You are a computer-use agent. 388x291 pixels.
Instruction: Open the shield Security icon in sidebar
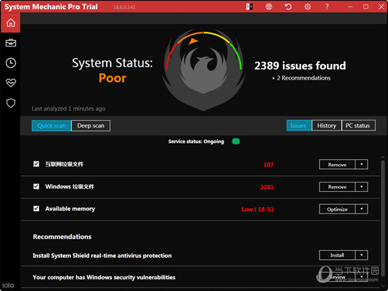pos(11,103)
